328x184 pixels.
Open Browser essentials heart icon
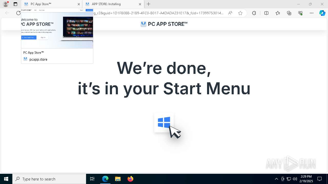(300, 13)
